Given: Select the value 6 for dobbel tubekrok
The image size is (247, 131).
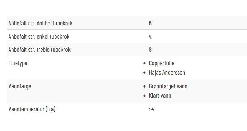Looking at the screenshot, I should [150, 23].
